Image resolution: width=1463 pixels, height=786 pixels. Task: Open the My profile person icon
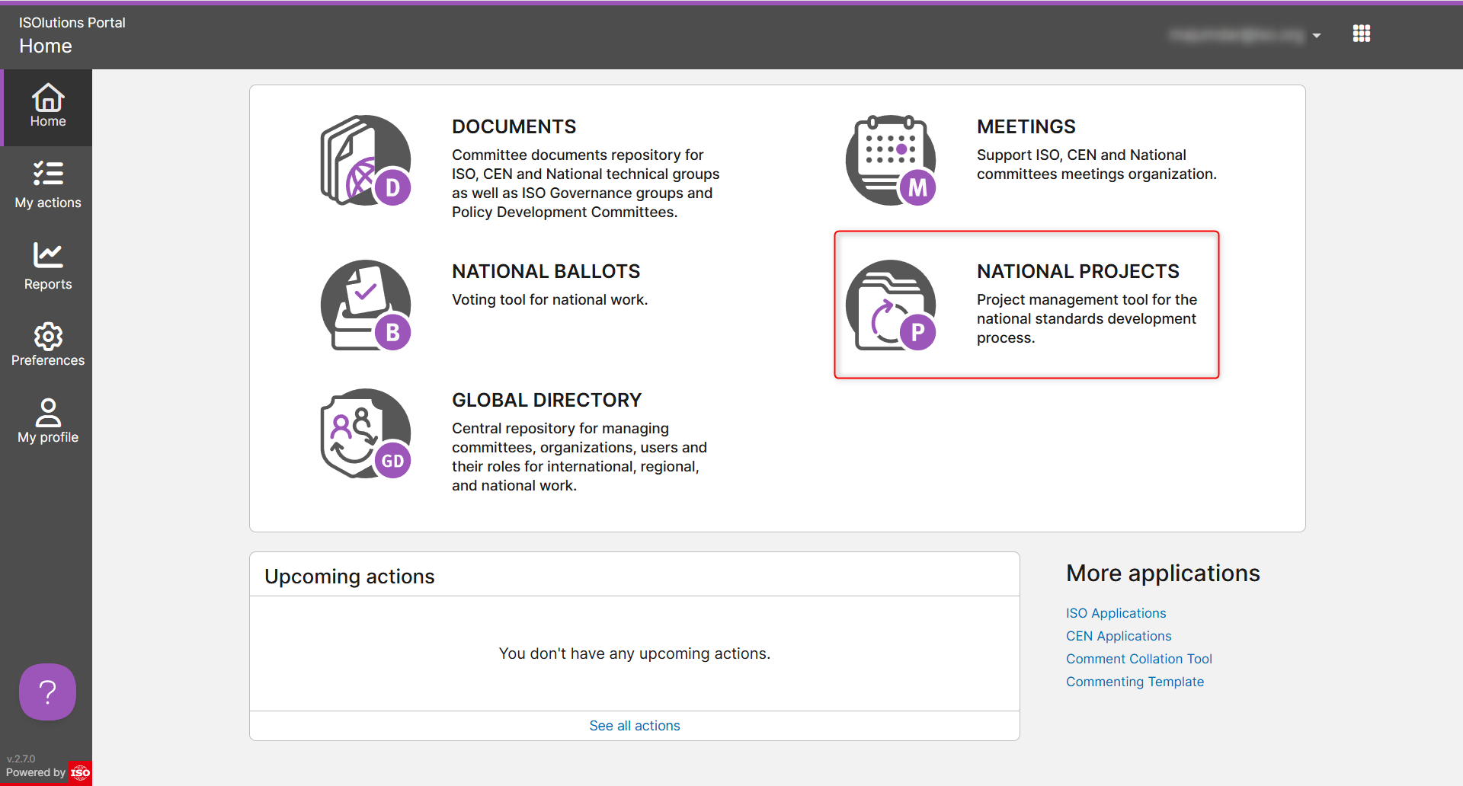tap(48, 412)
